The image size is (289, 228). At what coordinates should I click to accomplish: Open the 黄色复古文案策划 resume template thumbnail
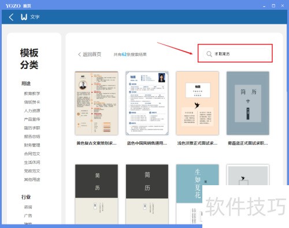coord(97,103)
